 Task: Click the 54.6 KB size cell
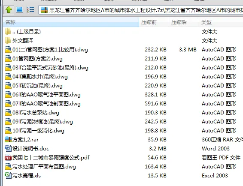click(x=157, y=158)
